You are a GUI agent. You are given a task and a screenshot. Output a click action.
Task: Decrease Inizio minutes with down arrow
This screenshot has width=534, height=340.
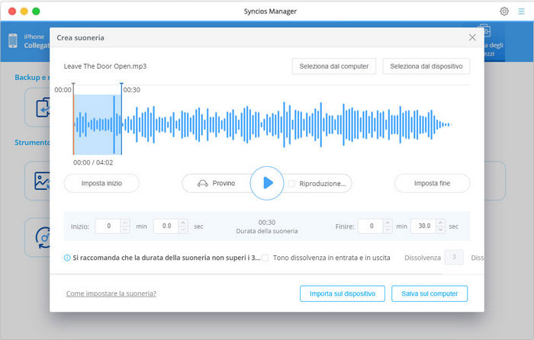click(x=125, y=229)
